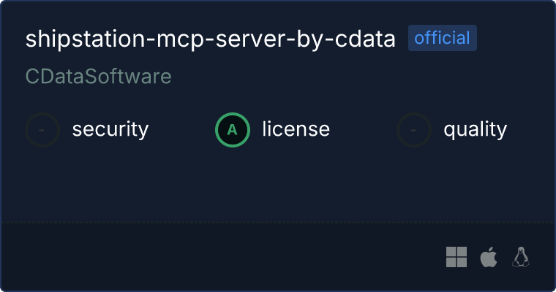Click the Linux penguin platform icon

[521, 257]
